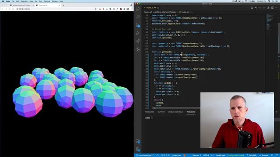Click the browser address bar showing 127.0.0.1
Screen dimensions: 280x157
(x=56, y=9)
